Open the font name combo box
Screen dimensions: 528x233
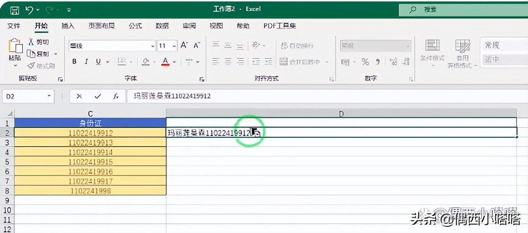point(112,46)
